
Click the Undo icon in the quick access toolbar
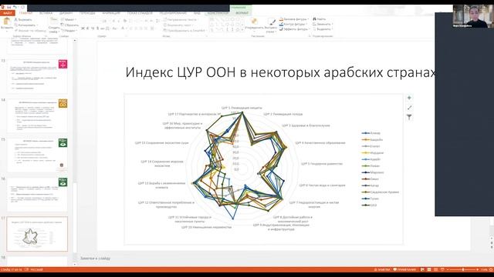[x=15, y=7]
